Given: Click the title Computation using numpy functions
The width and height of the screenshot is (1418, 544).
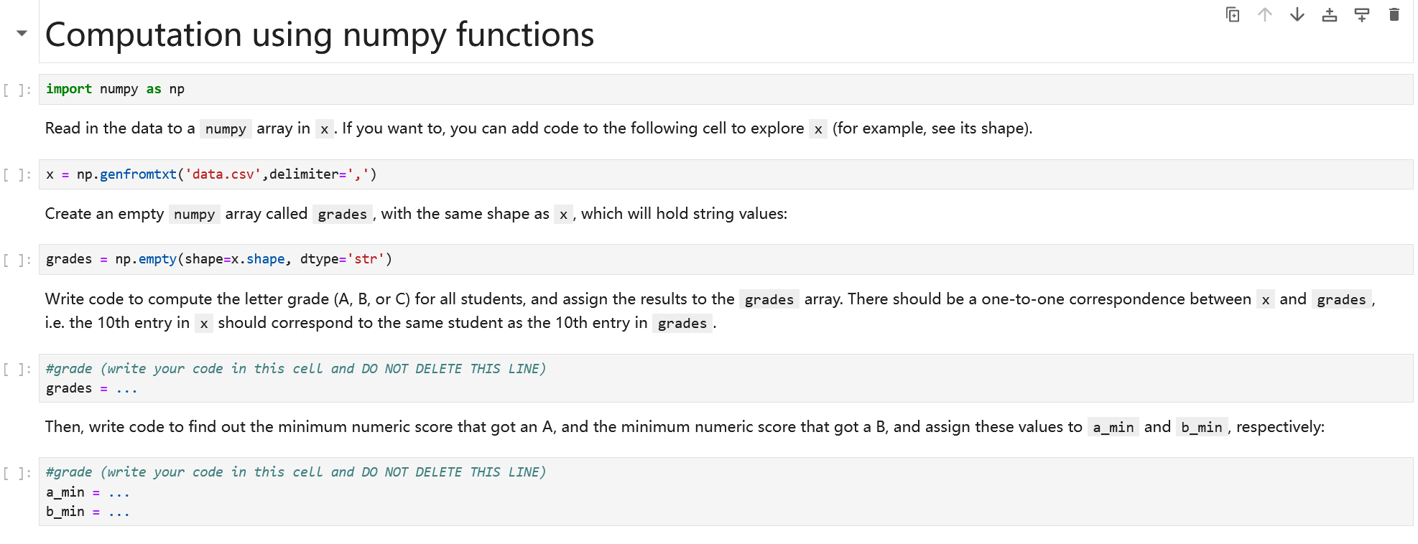Looking at the screenshot, I should point(319,34).
